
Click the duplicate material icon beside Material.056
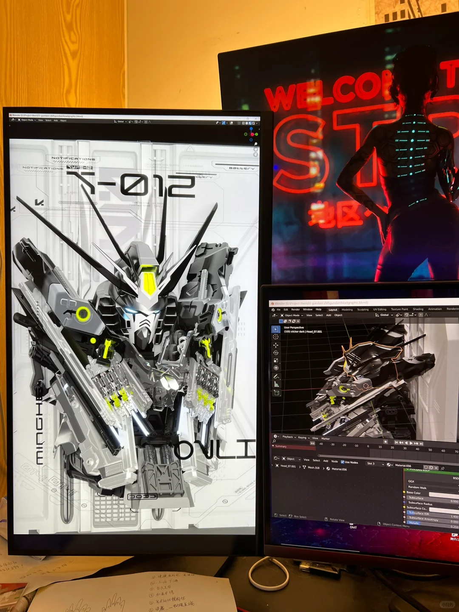tap(431, 467)
